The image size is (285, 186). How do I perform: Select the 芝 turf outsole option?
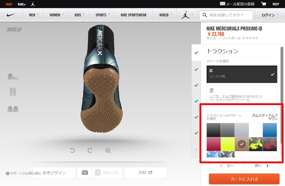click(x=242, y=94)
